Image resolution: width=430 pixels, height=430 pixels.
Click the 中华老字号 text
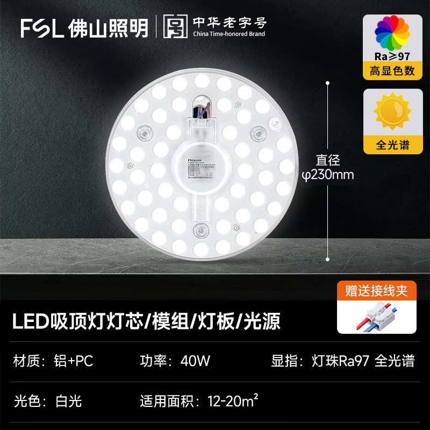[230, 23]
